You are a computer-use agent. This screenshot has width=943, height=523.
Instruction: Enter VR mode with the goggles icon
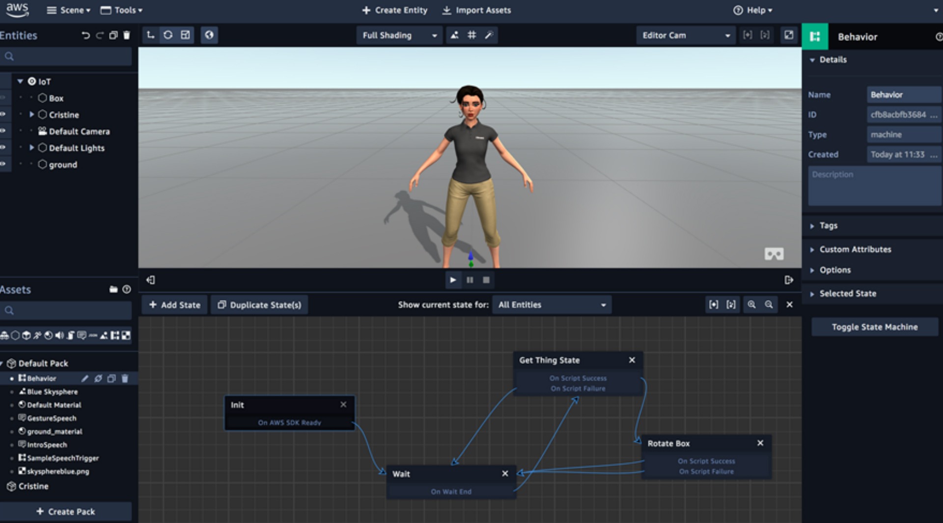[774, 254]
